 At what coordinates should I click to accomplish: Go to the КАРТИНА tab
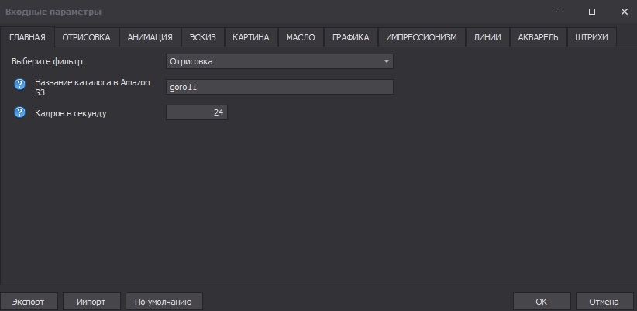pyautogui.click(x=251, y=37)
